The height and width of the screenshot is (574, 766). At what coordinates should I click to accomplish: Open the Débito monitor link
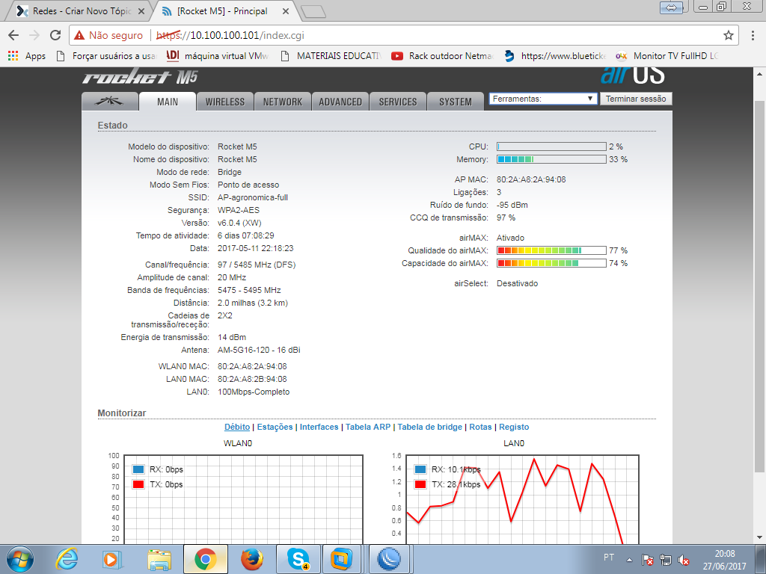pyautogui.click(x=237, y=427)
